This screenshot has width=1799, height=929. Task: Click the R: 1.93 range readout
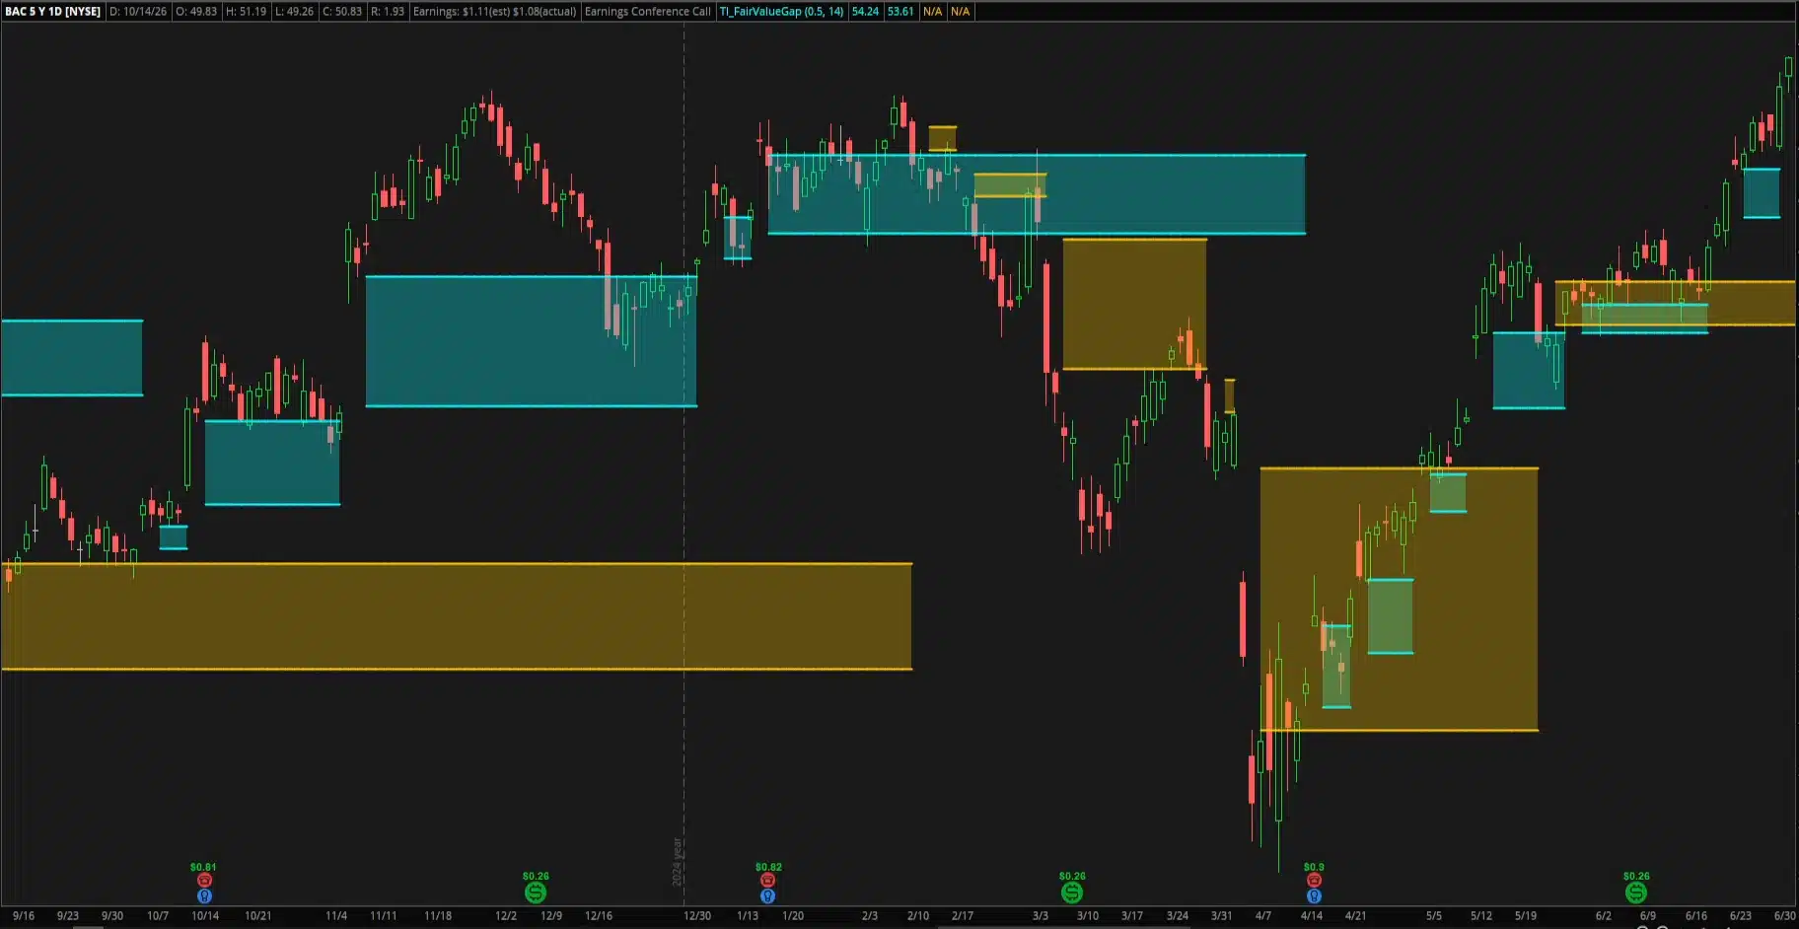(388, 12)
